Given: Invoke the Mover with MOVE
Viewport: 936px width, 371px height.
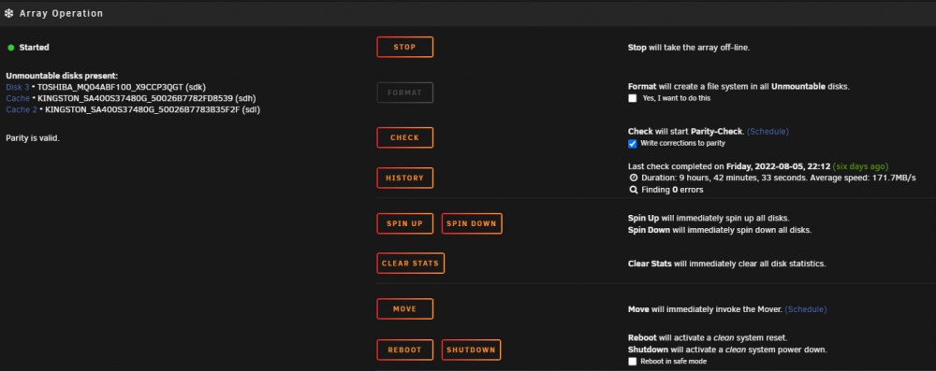Looking at the screenshot, I should [404, 309].
